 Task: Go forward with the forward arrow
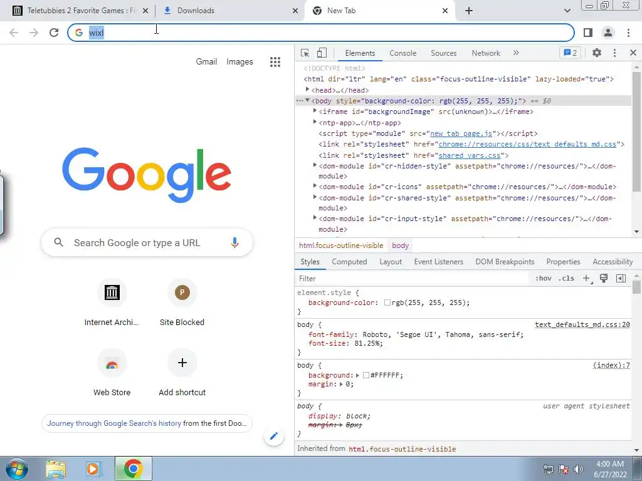click(x=34, y=33)
